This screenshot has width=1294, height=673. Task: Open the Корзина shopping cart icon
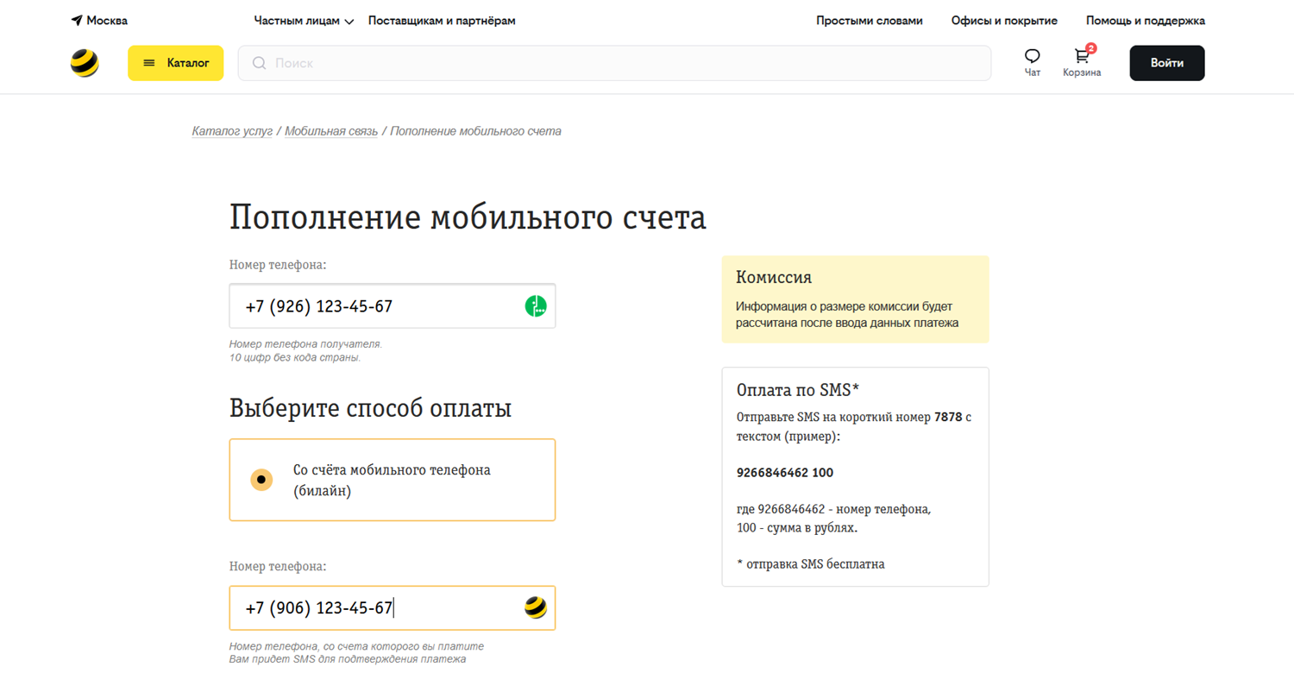point(1082,56)
